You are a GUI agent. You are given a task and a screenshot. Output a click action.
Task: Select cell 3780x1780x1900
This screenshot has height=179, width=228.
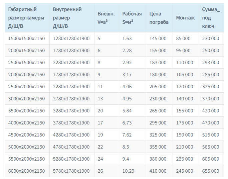click(71, 123)
